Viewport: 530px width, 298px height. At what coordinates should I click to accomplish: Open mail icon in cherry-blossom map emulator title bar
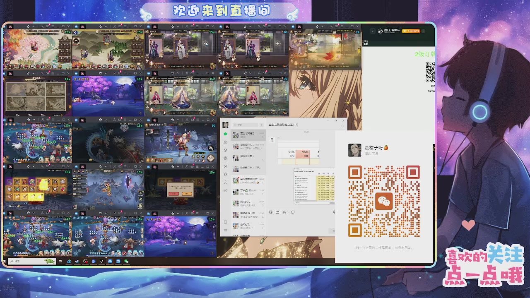click(48, 26)
